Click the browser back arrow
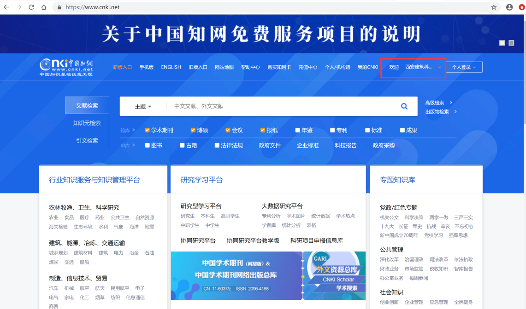Image resolution: width=526 pixels, height=309 pixels. [x=6, y=7]
